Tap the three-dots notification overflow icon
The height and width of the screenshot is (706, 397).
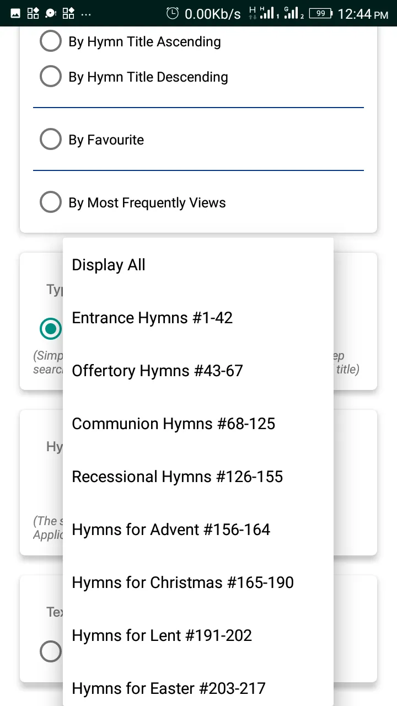pyautogui.click(x=86, y=14)
